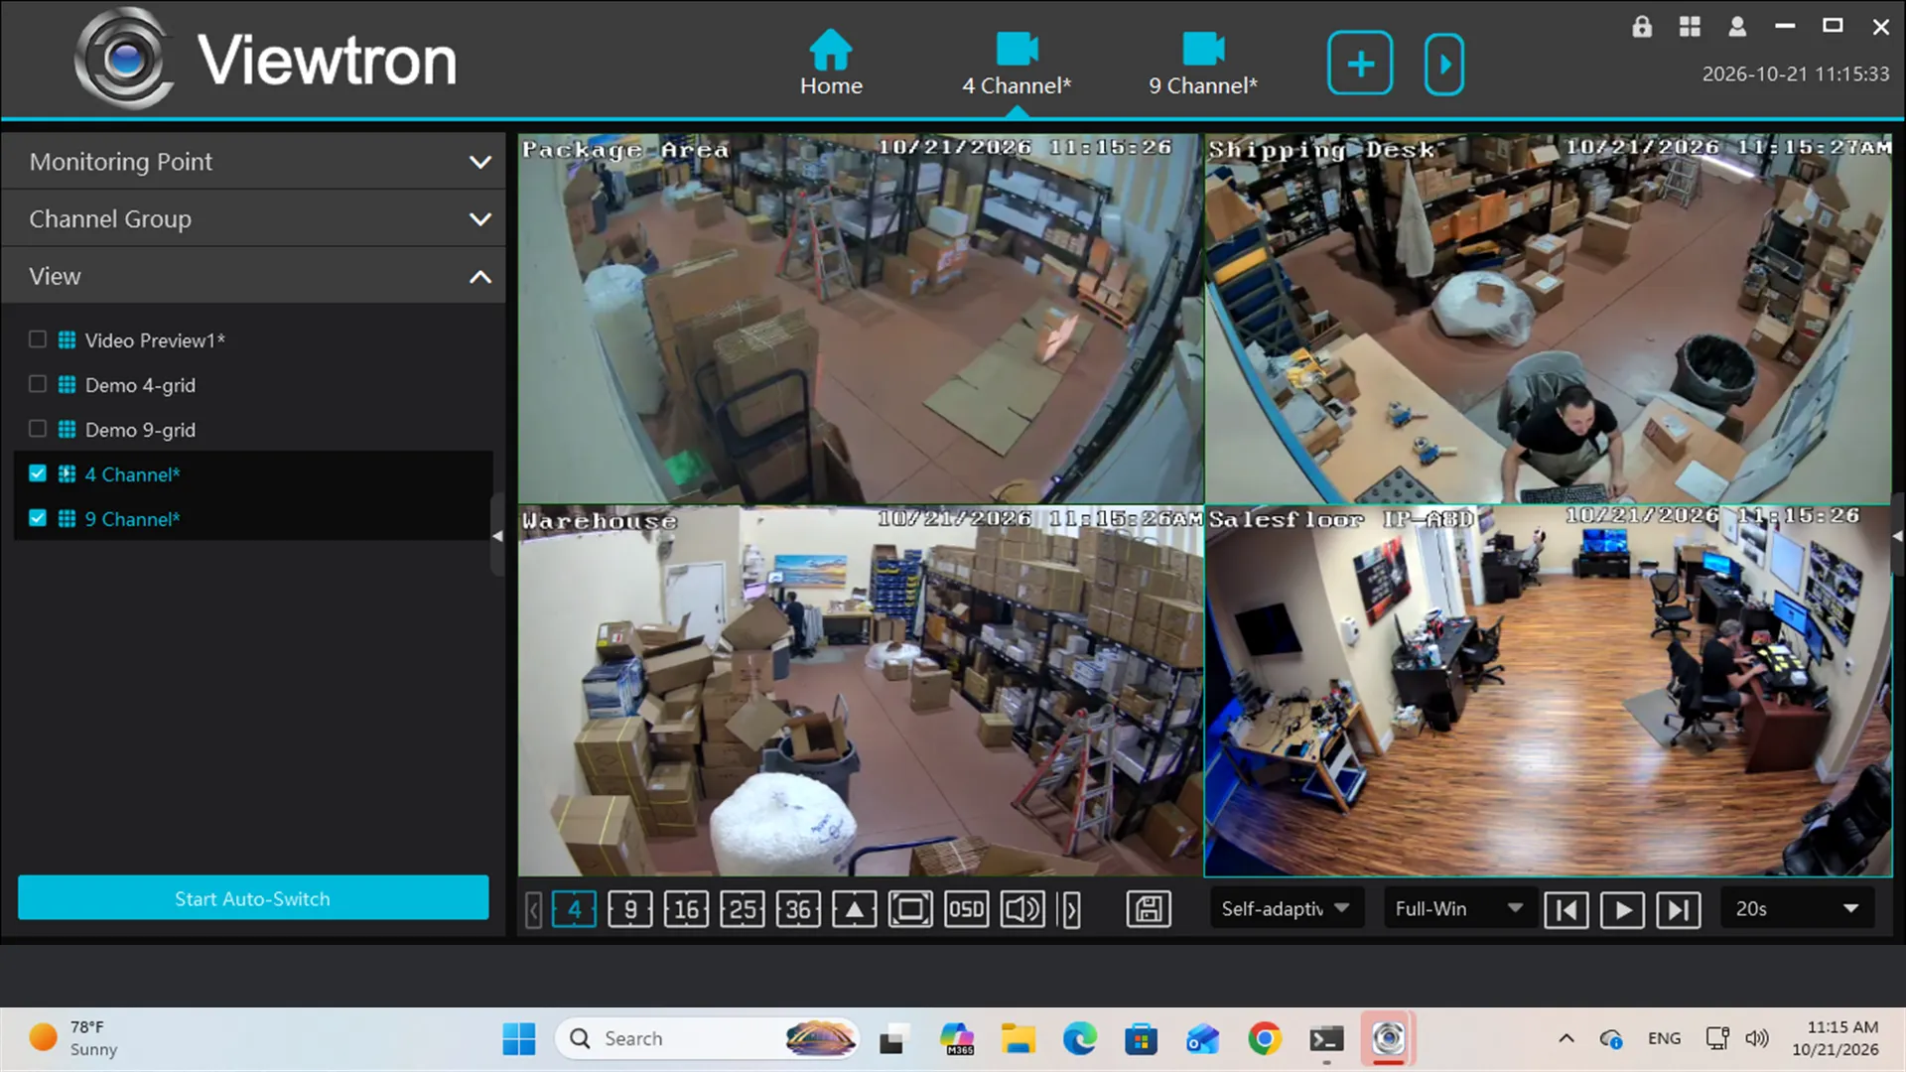The width and height of the screenshot is (1906, 1072).
Task: Select the Package Area camera feed
Action: 861,319
